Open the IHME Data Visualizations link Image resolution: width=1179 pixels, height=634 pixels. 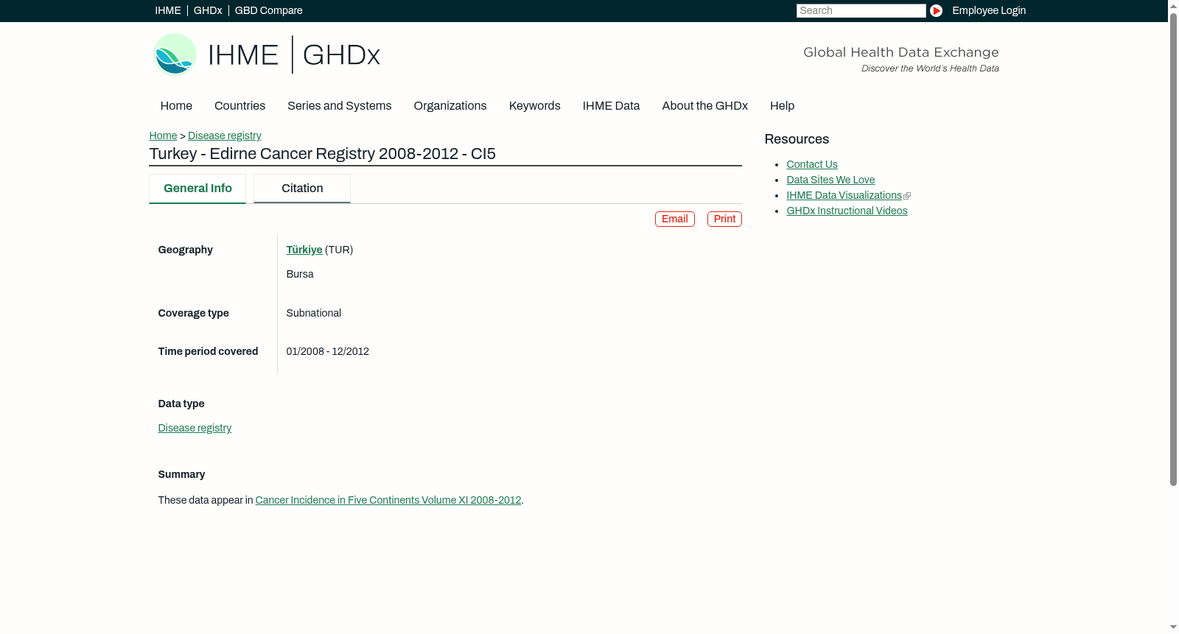point(844,195)
